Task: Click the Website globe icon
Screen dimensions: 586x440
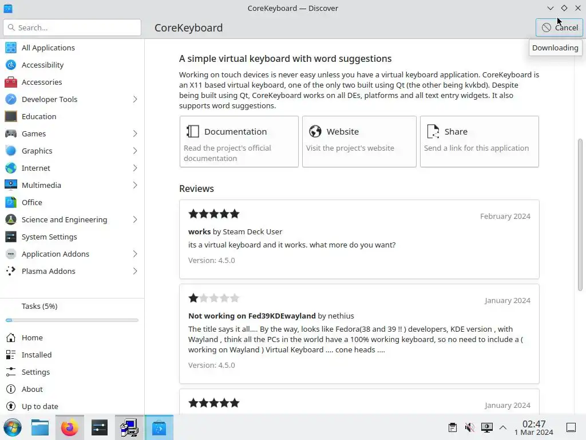Action: click(315, 131)
